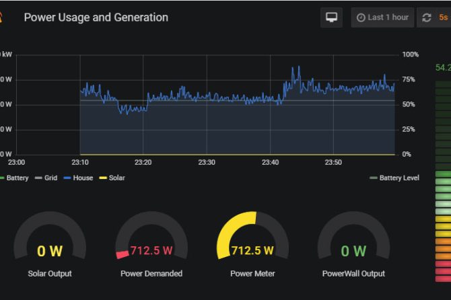
Task: Open the Power Usage and Generation dashboard title
Action: pyautogui.click(x=96, y=17)
